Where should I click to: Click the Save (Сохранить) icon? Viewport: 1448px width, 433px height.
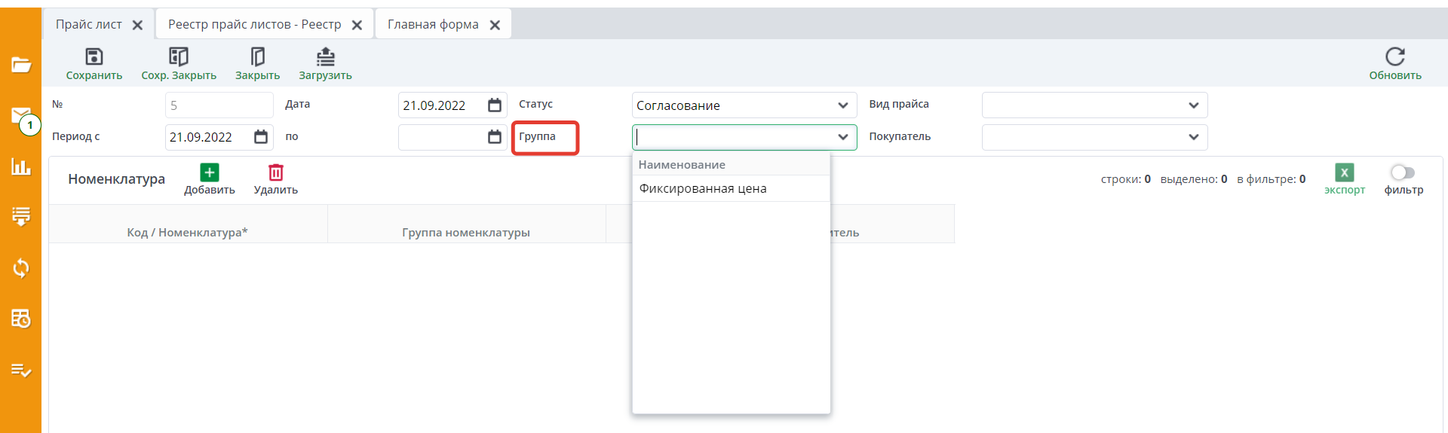tap(94, 57)
